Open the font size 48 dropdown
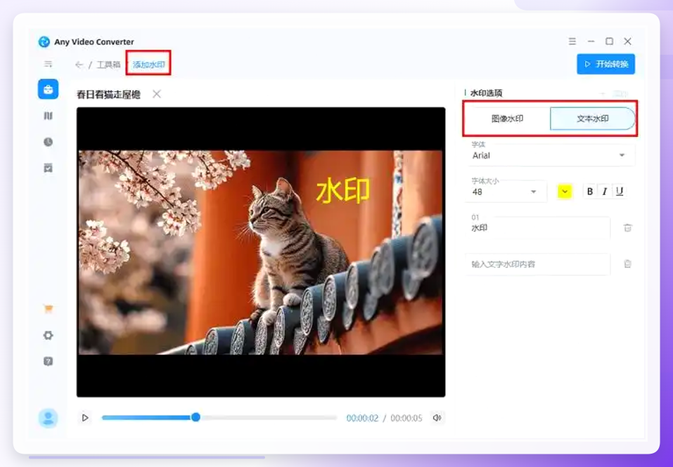Image resolution: width=673 pixels, height=467 pixels. tap(506, 192)
